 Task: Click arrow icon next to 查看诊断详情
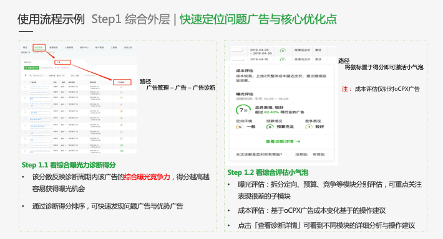point(298,141)
